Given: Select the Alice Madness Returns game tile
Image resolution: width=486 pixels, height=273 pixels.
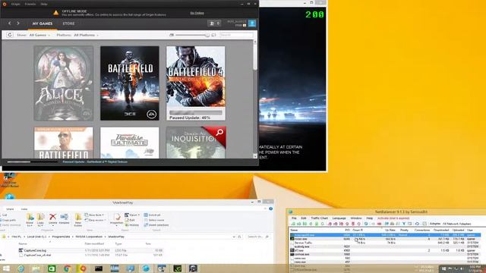Looking at the screenshot, I should pyautogui.click(x=64, y=83).
